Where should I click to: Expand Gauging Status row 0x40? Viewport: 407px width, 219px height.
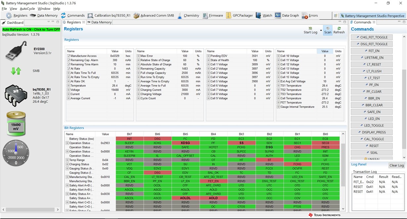(67, 169)
